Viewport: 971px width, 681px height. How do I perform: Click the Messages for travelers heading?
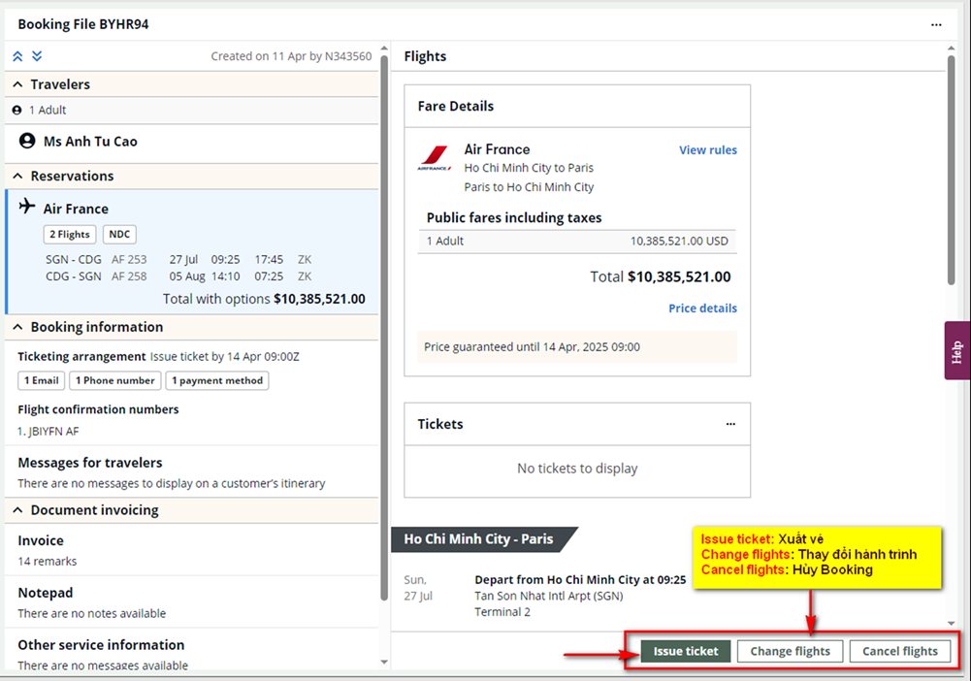point(90,463)
